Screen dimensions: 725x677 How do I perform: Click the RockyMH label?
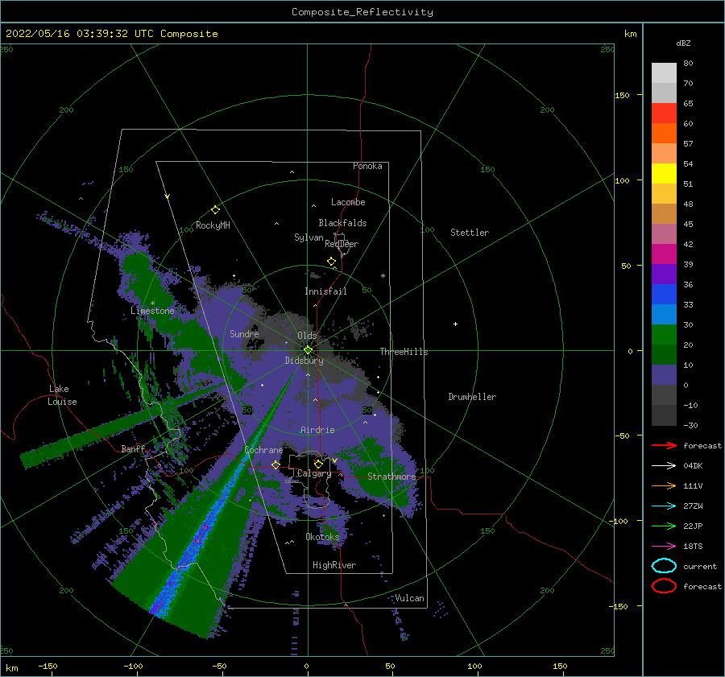click(x=213, y=225)
